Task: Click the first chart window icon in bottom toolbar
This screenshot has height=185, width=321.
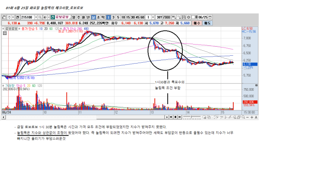Action: pyautogui.click(x=204, y=117)
